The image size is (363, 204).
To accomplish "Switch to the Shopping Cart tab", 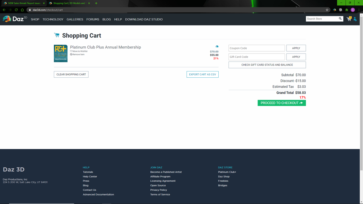I will click(69, 3).
